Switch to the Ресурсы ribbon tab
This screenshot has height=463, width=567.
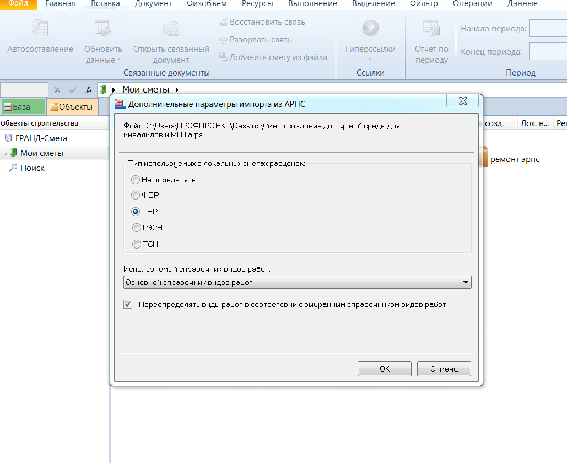click(x=257, y=4)
